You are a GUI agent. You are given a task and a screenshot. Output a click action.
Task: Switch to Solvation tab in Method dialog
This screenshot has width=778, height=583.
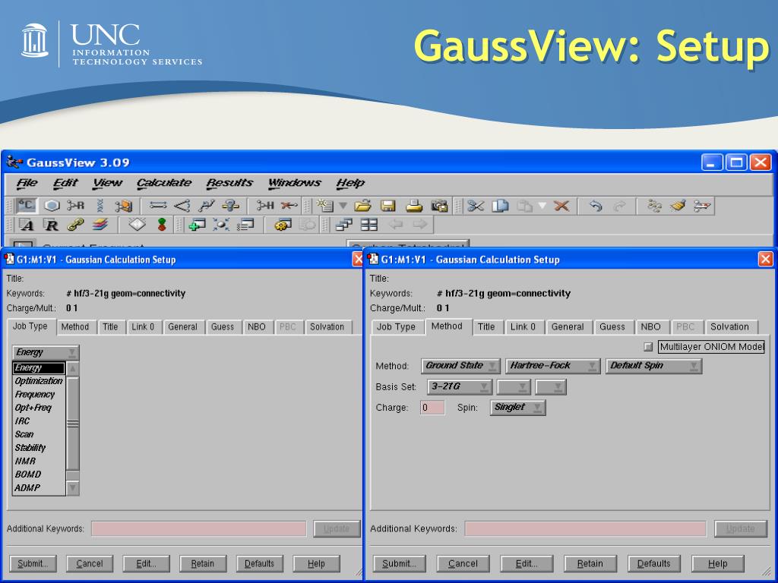coord(729,326)
